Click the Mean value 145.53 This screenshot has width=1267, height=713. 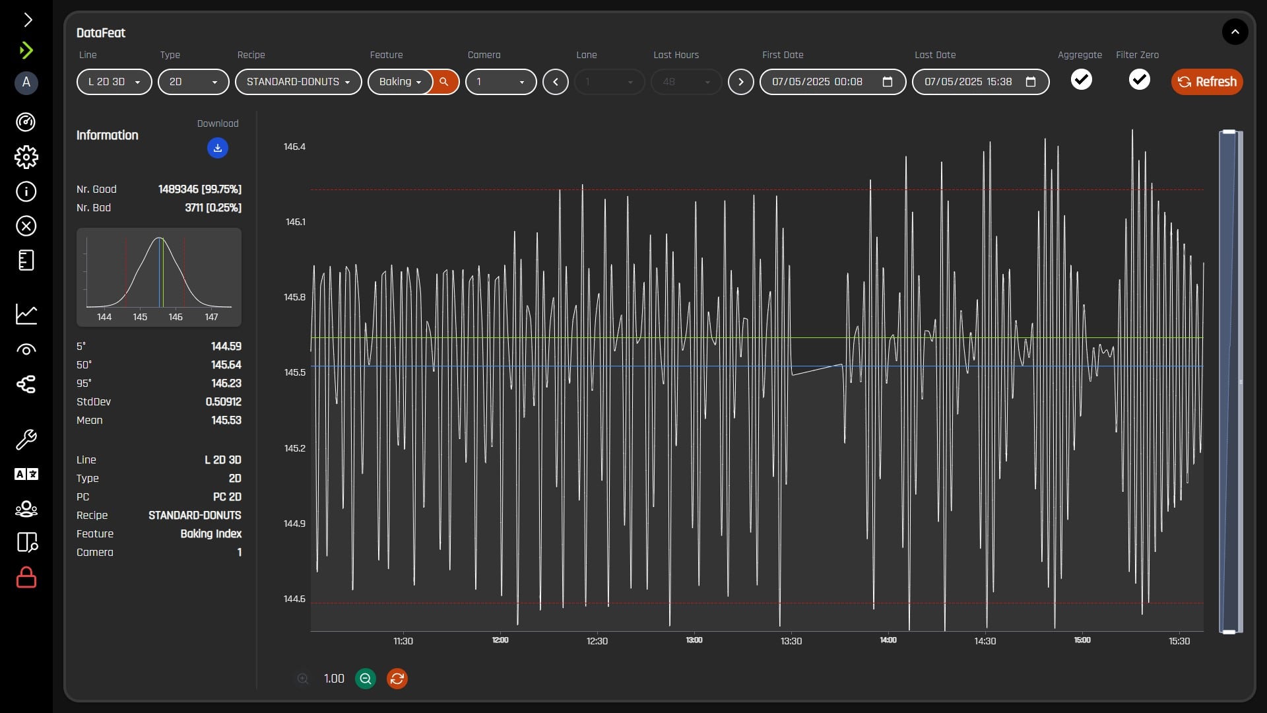(226, 421)
